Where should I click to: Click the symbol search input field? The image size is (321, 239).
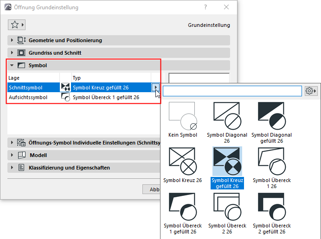[232, 91]
